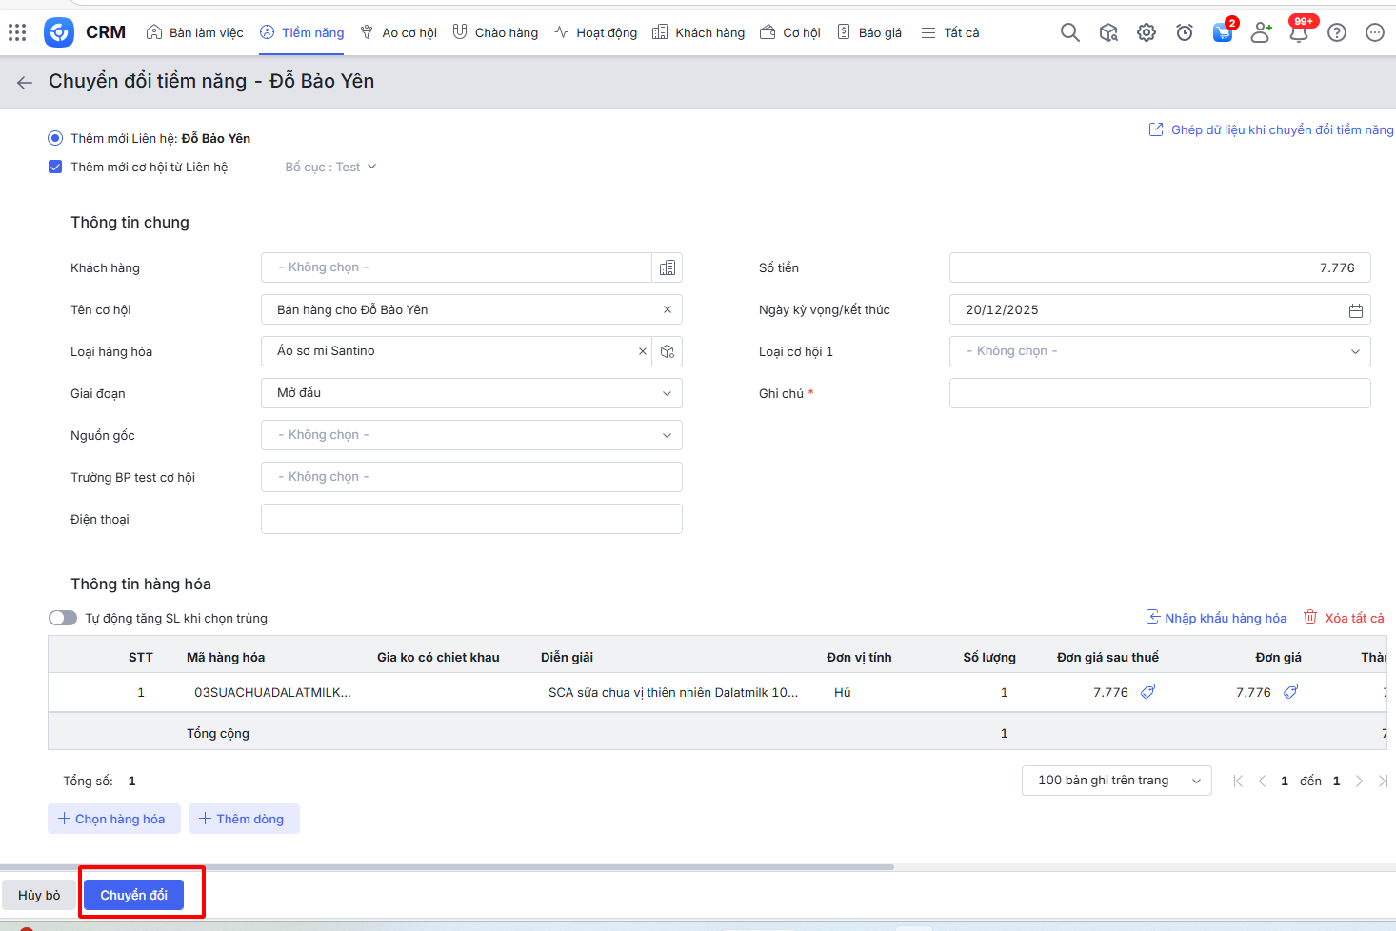This screenshot has width=1396, height=931.
Task: Select the Thêm mới Liên hệ radio button
Action: [x=55, y=138]
